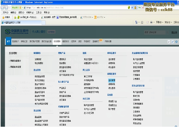Open the 页面(P) dropdown in command bar

tap(160, 22)
